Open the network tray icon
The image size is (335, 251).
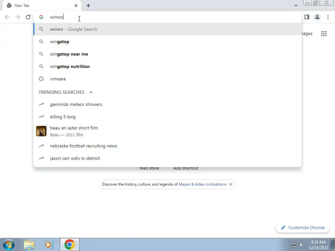click(294, 245)
